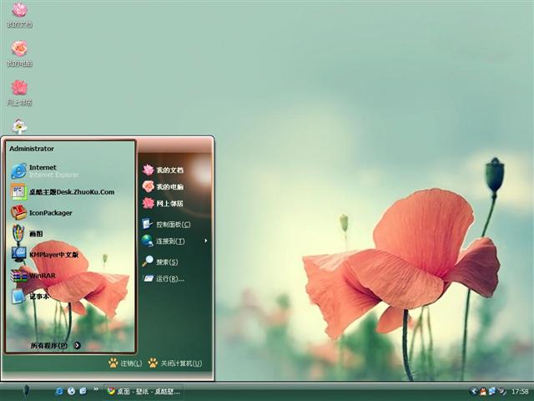Expand hidden system tray icons arrow
The width and height of the screenshot is (534, 401).
[x=474, y=391]
